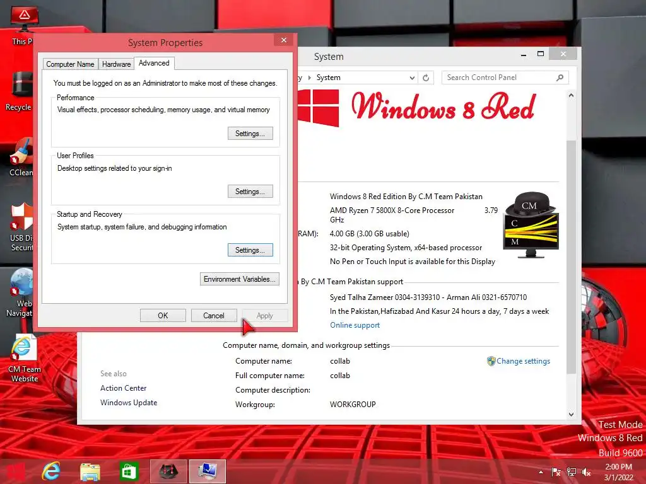Click the CM monitor logo image
The height and width of the screenshot is (484, 646).
pyautogui.click(x=531, y=225)
